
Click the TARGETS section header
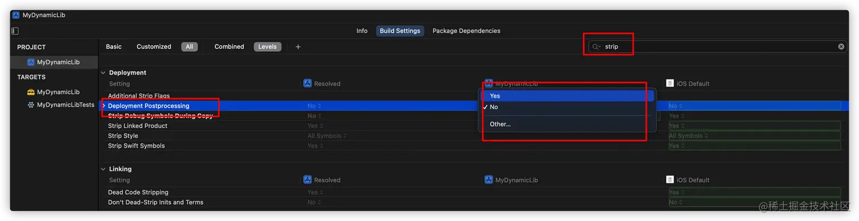click(31, 77)
